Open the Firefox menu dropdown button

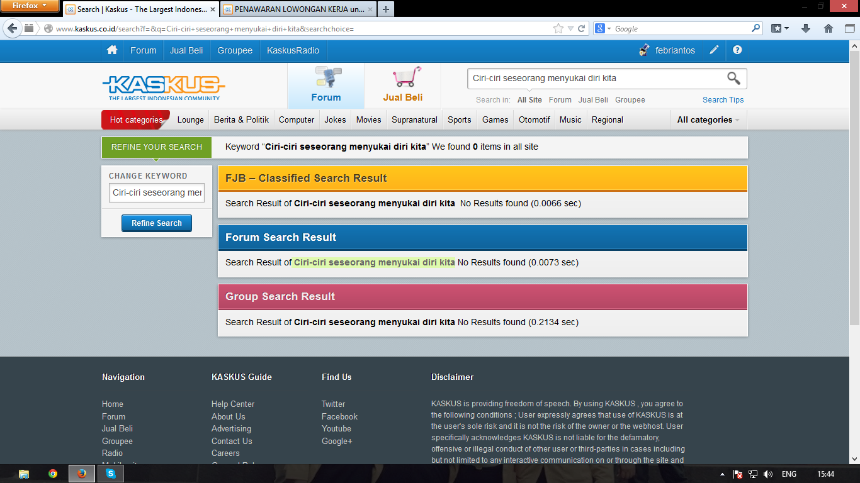(x=30, y=6)
